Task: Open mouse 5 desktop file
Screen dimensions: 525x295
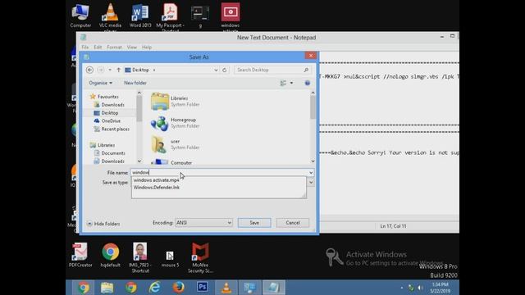Action: (170, 259)
